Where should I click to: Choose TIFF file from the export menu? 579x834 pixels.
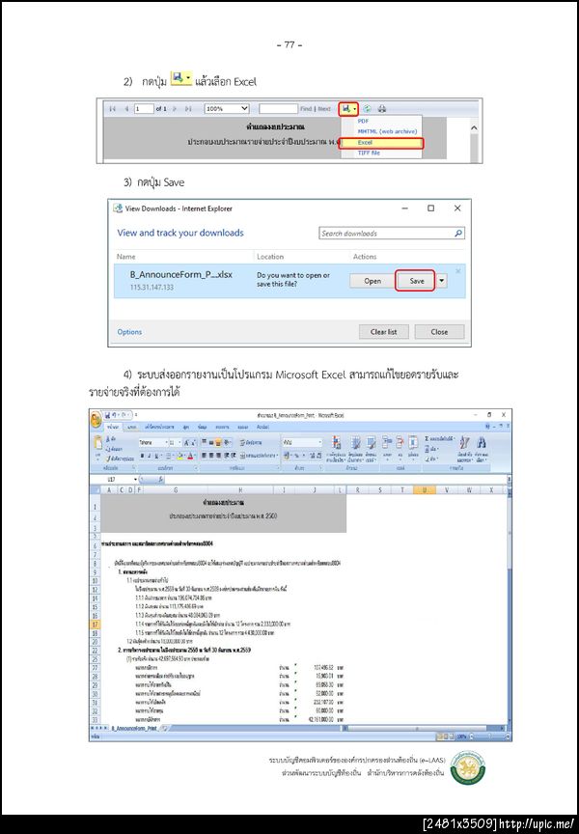click(x=369, y=153)
